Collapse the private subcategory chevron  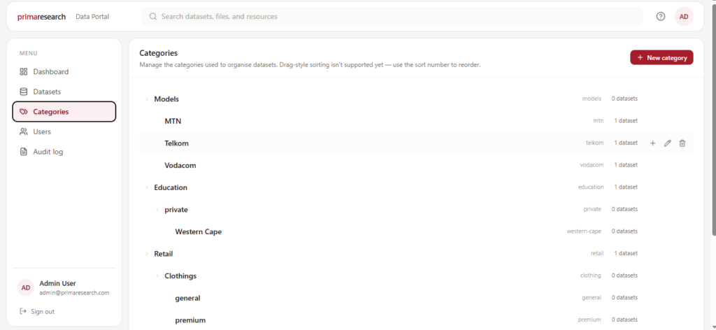(157, 210)
